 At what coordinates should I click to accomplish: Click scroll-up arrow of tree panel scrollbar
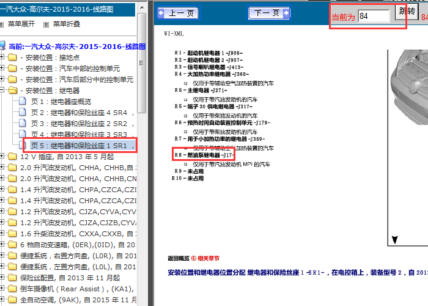click(x=142, y=7)
